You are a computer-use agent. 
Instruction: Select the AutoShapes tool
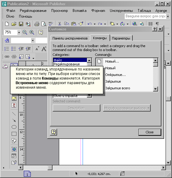(14, 141)
